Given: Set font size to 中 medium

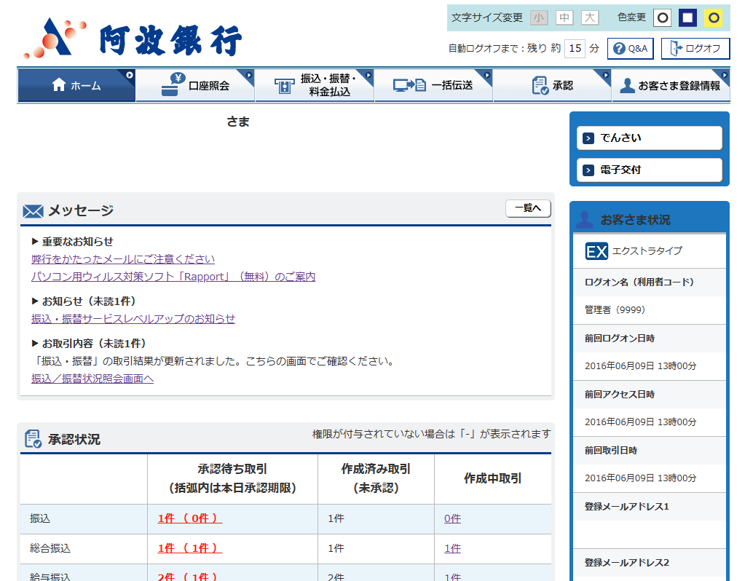Looking at the screenshot, I should point(564,17).
